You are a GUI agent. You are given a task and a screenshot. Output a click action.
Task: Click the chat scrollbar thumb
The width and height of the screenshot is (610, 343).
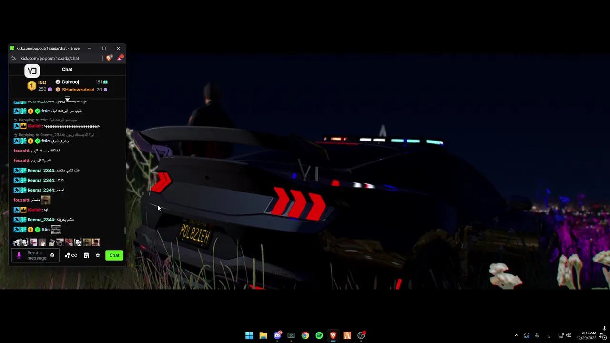(x=125, y=231)
